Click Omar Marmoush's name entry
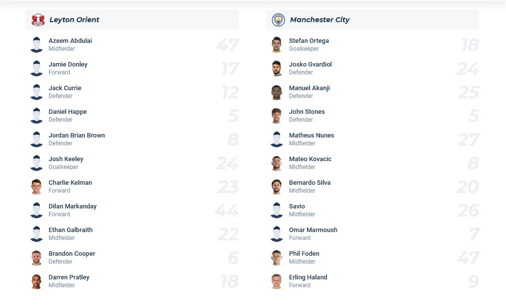 point(313,230)
